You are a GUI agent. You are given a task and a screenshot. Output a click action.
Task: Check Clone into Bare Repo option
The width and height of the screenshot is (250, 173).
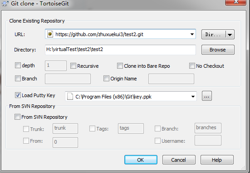[120, 65]
